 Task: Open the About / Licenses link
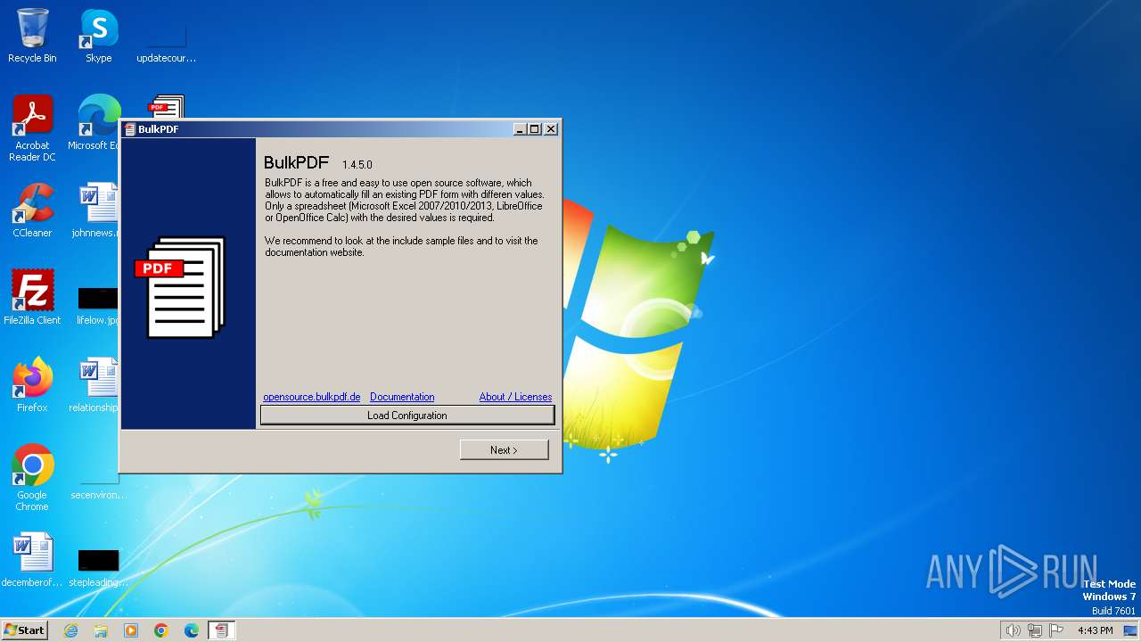pos(515,397)
